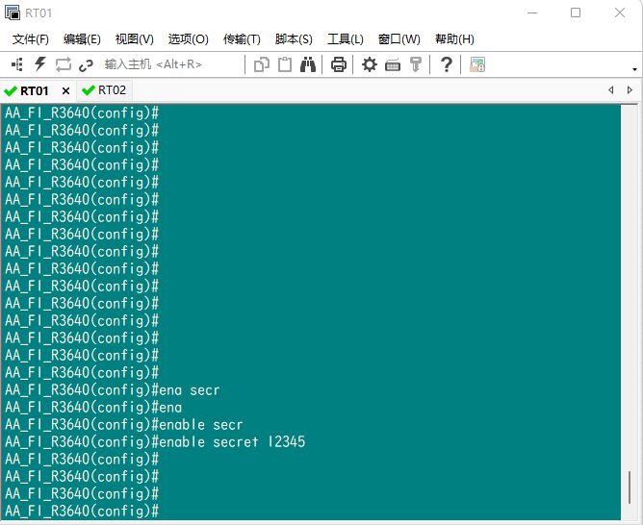Viewport: 643px width, 525px height.
Task: Open the Keymap Editor keyboard icon
Action: click(x=393, y=64)
